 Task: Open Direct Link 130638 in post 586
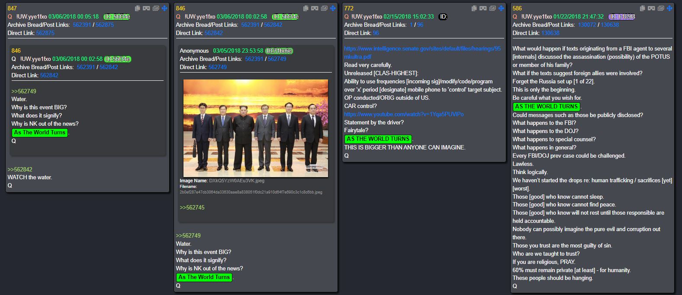tap(550, 33)
